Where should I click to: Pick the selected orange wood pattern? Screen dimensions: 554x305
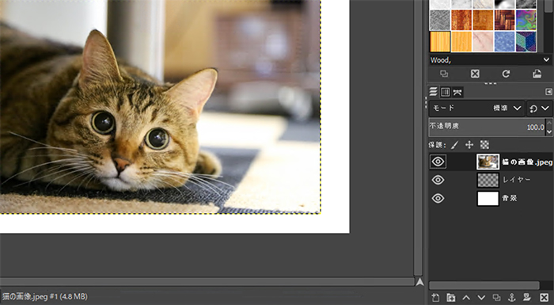[440, 42]
